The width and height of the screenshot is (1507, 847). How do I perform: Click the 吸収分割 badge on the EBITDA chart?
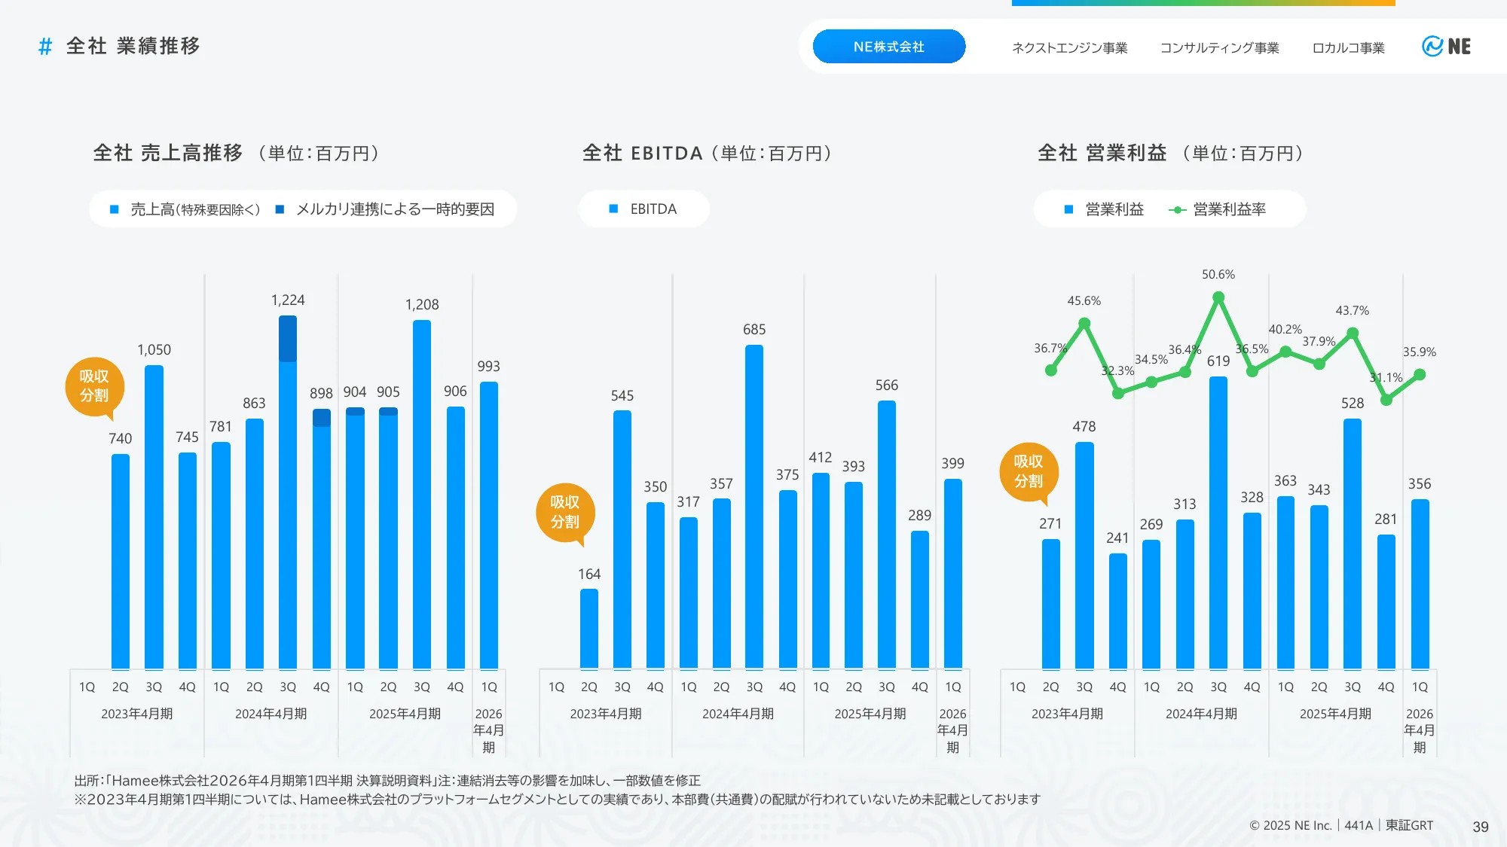point(566,513)
